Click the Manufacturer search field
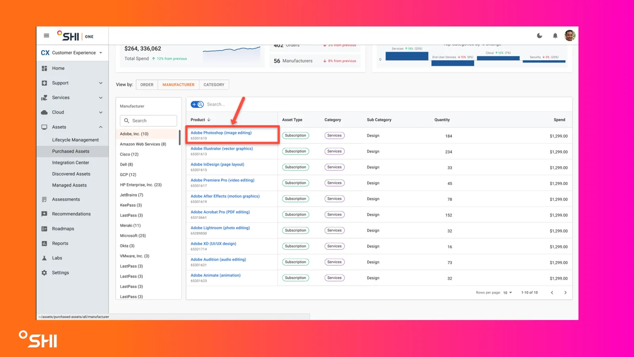This screenshot has width=634, height=357. tap(149, 121)
